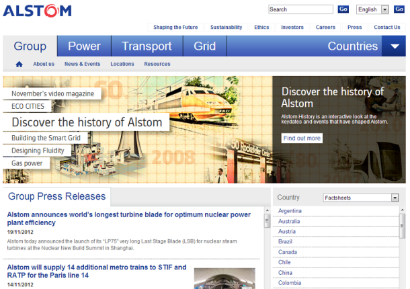Select Discover the history of Alstom banner tab
The width and height of the screenshot is (410, 289).
coord(86,122)
